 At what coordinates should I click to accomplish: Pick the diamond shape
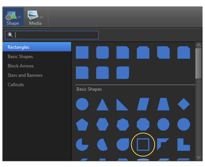tap(184, 104)
